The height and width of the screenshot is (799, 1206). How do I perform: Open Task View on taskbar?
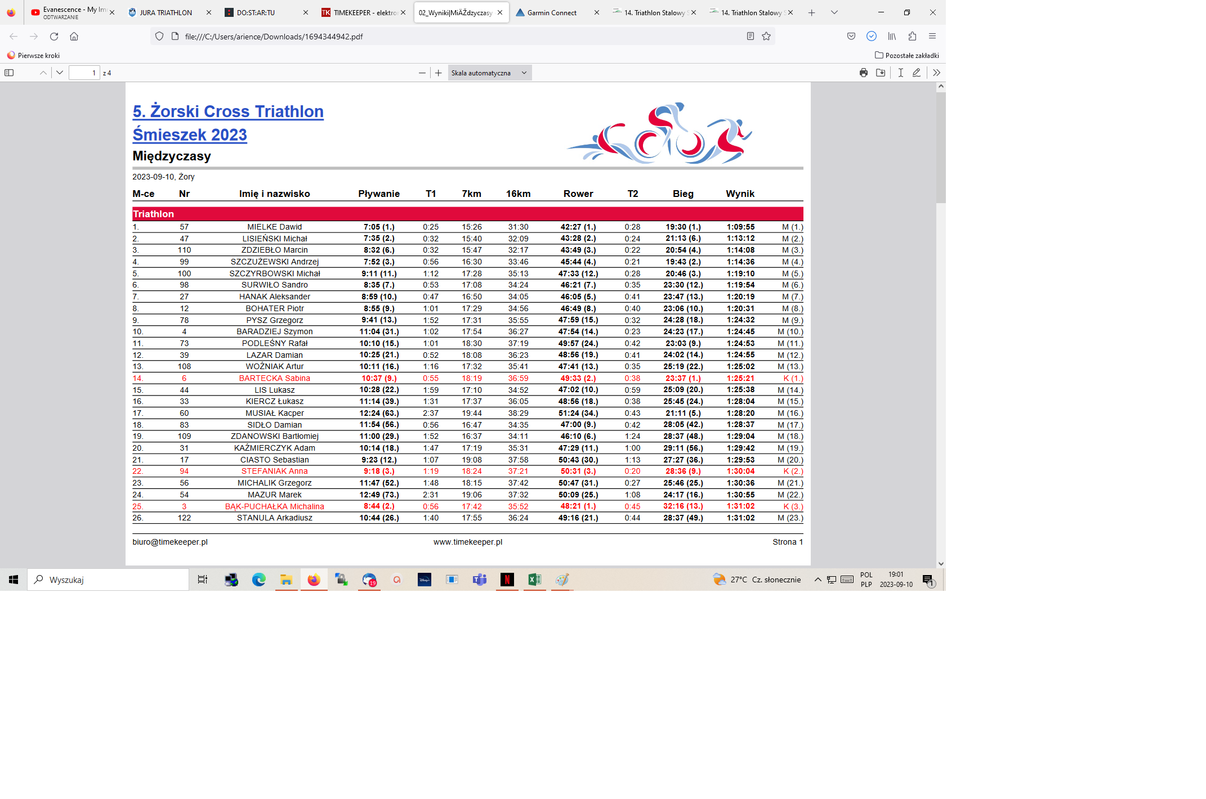pyautogui.click(x=203, y=580)
